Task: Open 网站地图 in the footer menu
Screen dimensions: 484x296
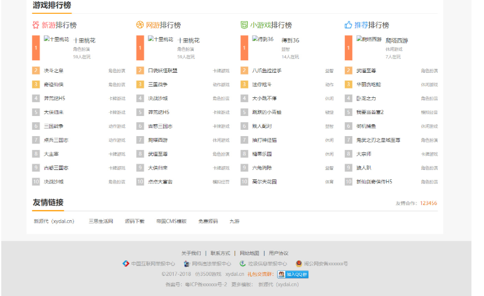Action: point(248,253)
